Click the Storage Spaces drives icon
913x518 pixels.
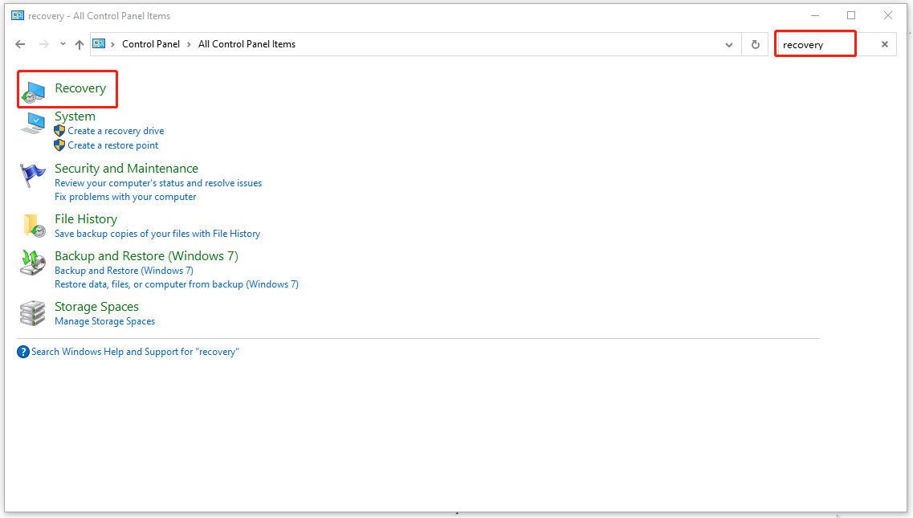click(33, 313)
